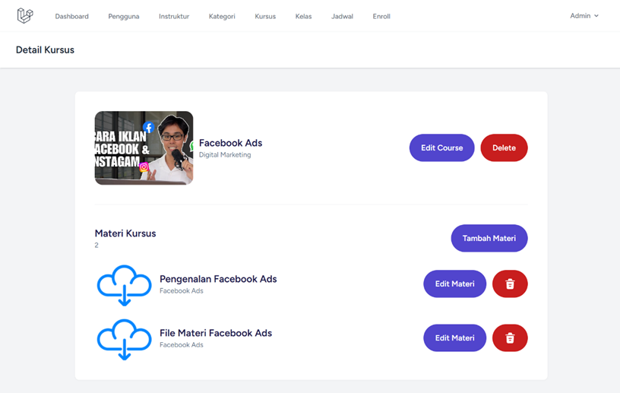Delete Pengenalan Facebook Ads with trash icon
This screenshot has width=620, height=393.
pyautogui.click(x=510, y=284)
